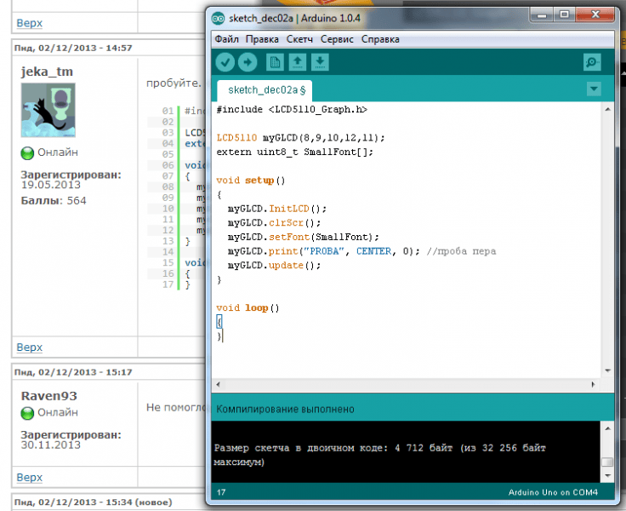
Task: Click jeka_tm's avatar picture
Action: tap(48, 110)
